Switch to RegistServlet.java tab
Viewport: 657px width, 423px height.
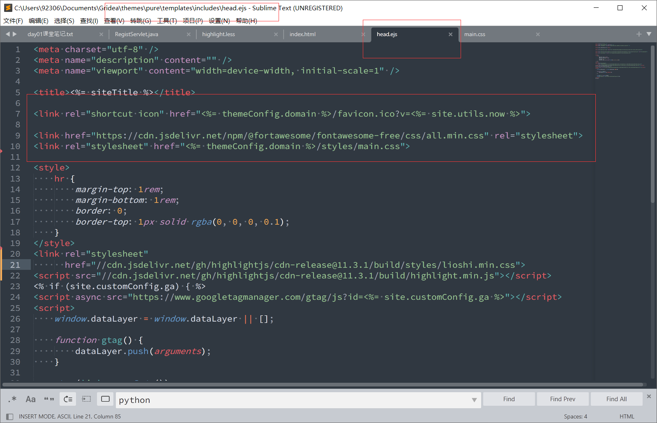coord(136,34)
